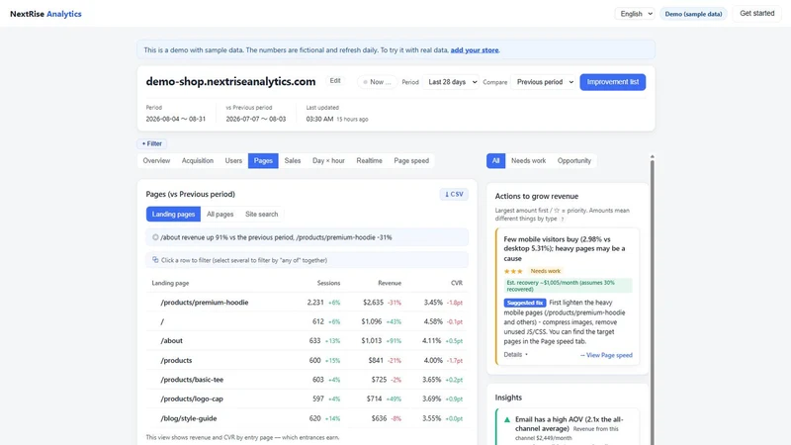Image resolution: width=791 pixels, height=445 pixels.
Task: Select the 'All pages' sub-tab
Action: 220,214
